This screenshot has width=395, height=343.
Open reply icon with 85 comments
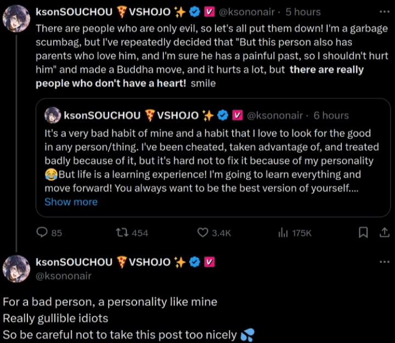(42, 233)
